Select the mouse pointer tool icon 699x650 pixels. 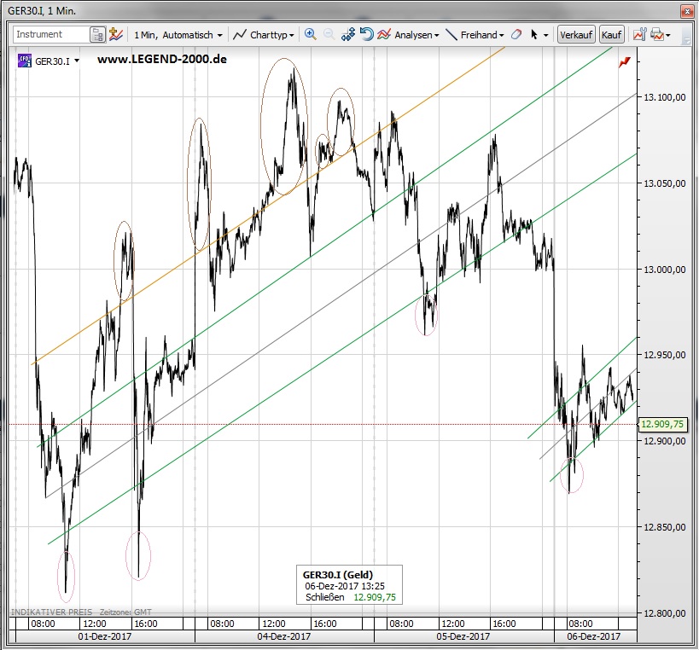(x=534, y=34)
